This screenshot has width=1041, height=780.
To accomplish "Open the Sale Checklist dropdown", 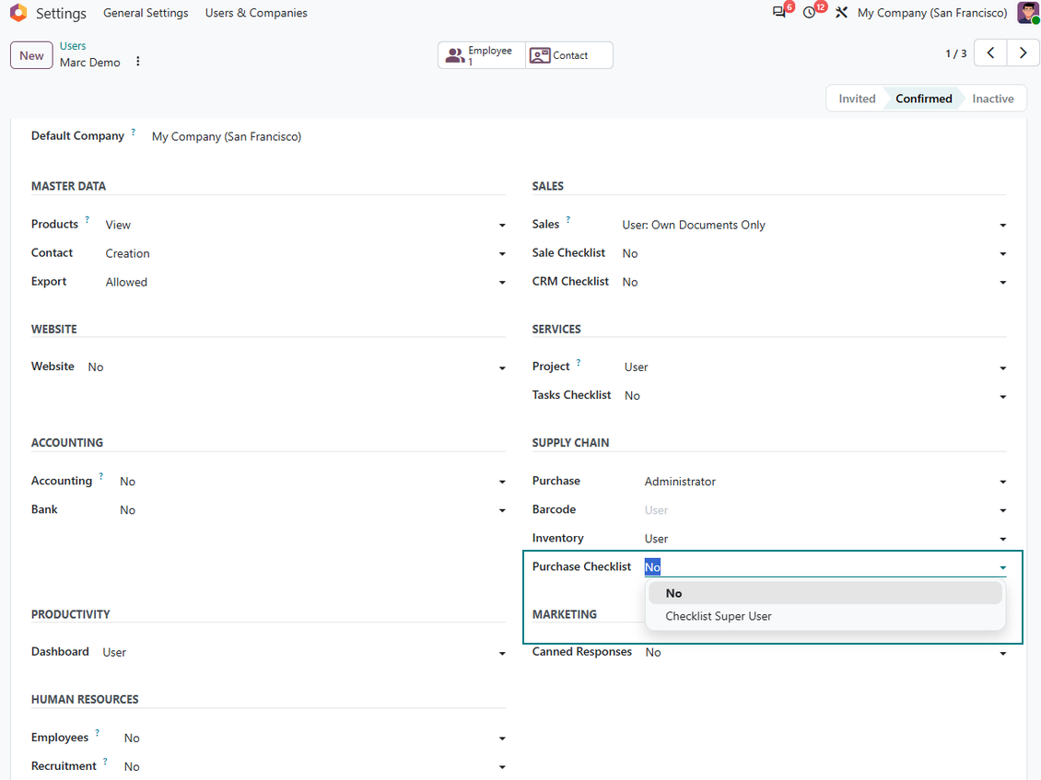I will [x=814, y=253].
